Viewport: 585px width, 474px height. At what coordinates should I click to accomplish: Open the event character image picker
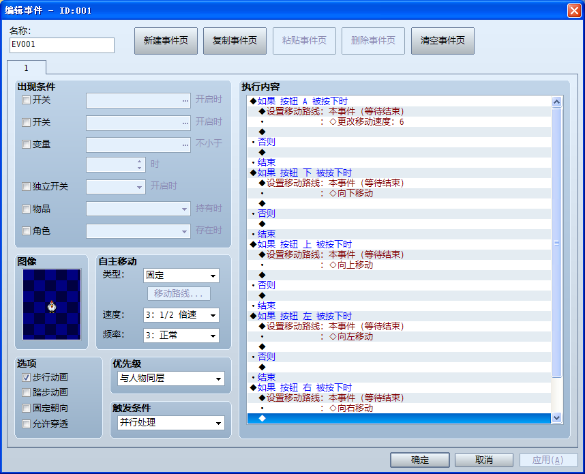(x=52, y=305)
